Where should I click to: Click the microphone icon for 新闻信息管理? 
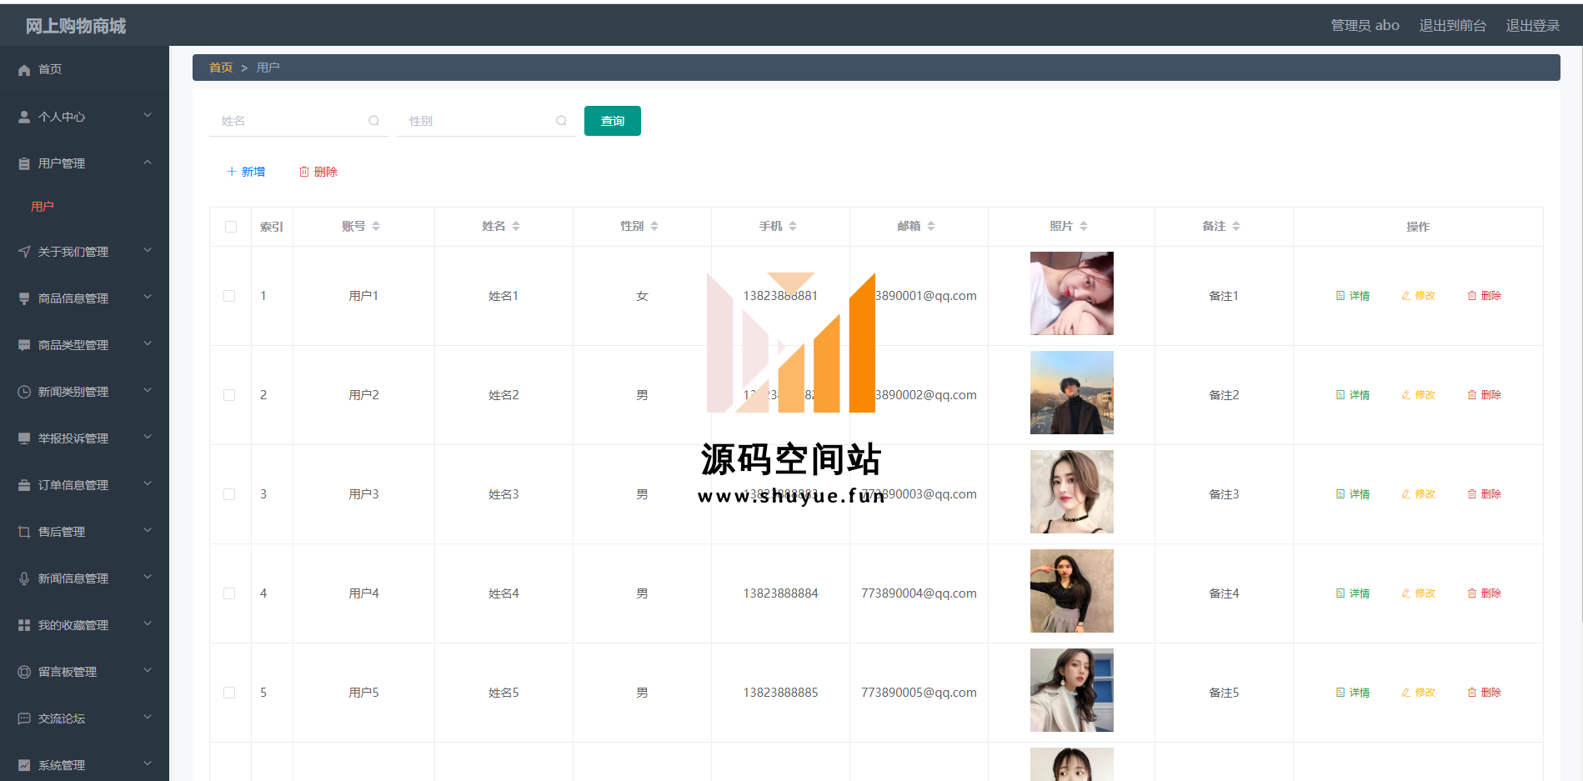24,578
